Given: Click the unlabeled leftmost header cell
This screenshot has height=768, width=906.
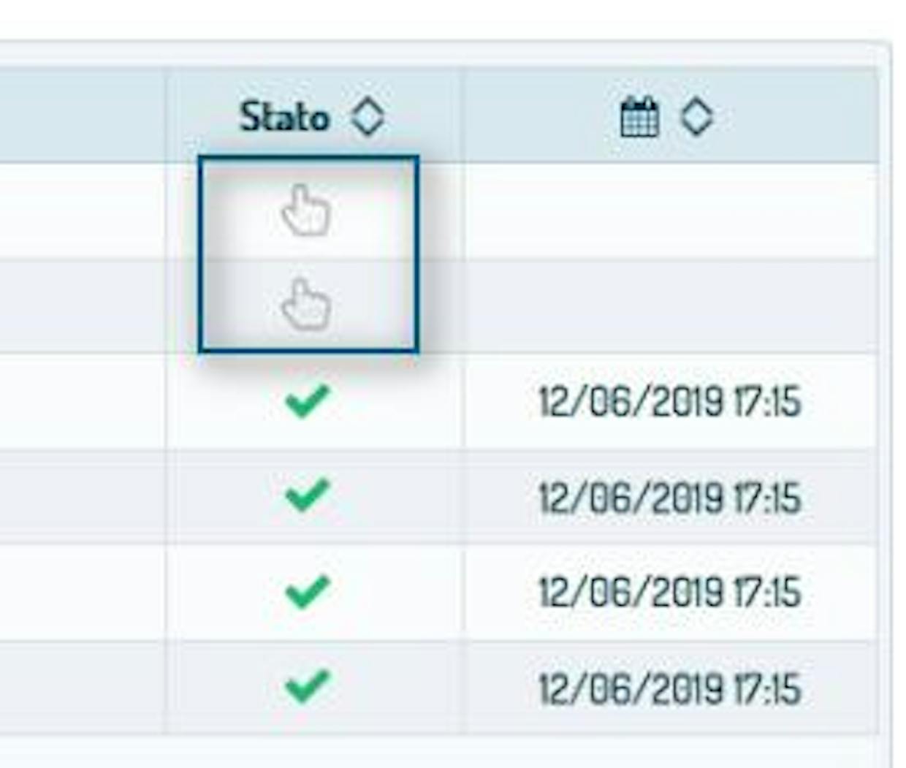Looking at the screenshot, I should 83,115.
